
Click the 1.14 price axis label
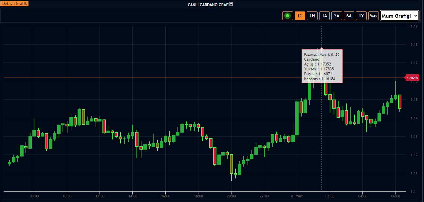pos(414,118)
